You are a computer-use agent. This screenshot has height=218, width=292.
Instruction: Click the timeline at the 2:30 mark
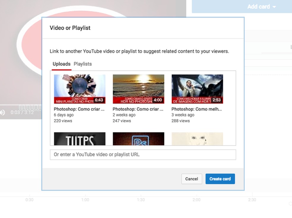(252, 200)
